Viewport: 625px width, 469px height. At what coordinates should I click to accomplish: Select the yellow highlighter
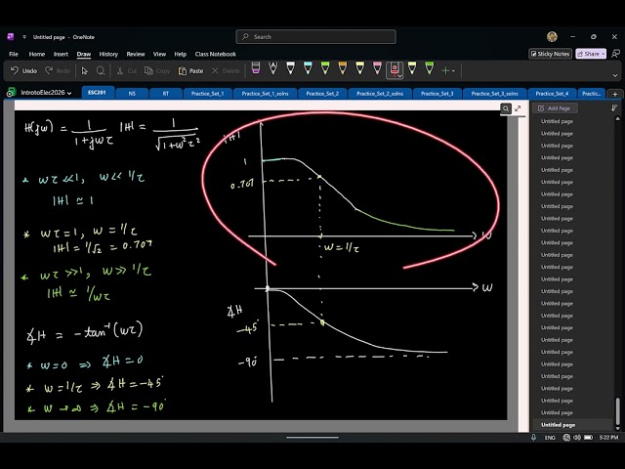pyautogui.click(x=412, y=68)
